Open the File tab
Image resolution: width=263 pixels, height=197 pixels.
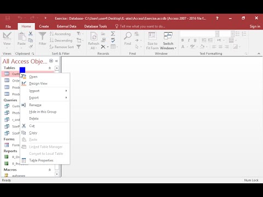click(x=8, y=26)
